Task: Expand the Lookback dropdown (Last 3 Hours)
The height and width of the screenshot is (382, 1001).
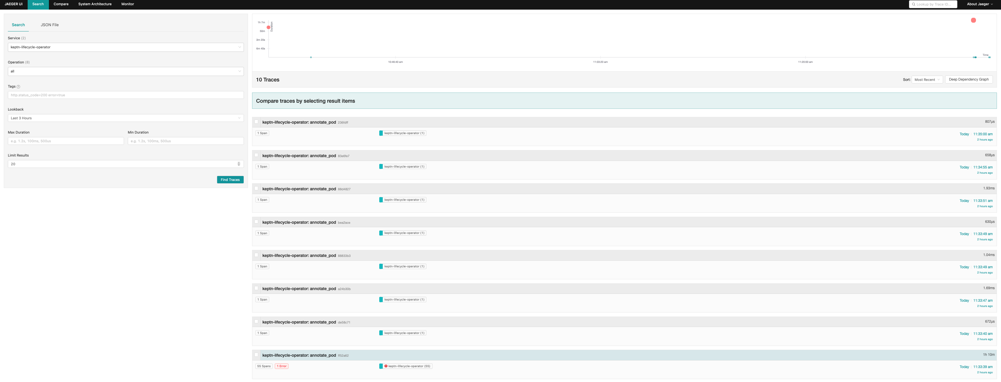Action: (125, 118)
